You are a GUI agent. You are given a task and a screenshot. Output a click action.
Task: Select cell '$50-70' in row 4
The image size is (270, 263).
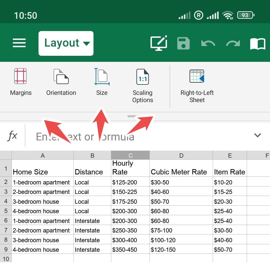click(x=181, y=201)
